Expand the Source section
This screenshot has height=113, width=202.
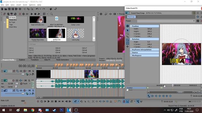click(x=131, y=52)
